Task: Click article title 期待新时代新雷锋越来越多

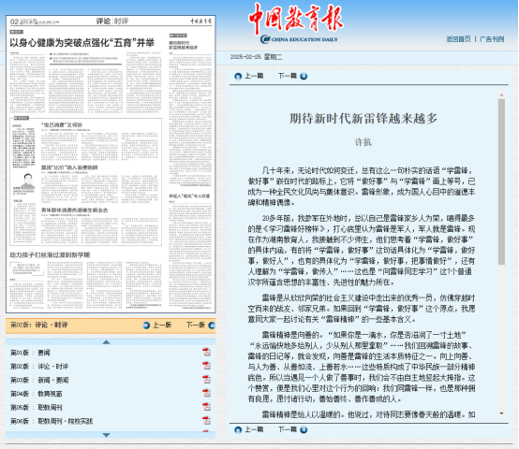Action: pos(363,118)
